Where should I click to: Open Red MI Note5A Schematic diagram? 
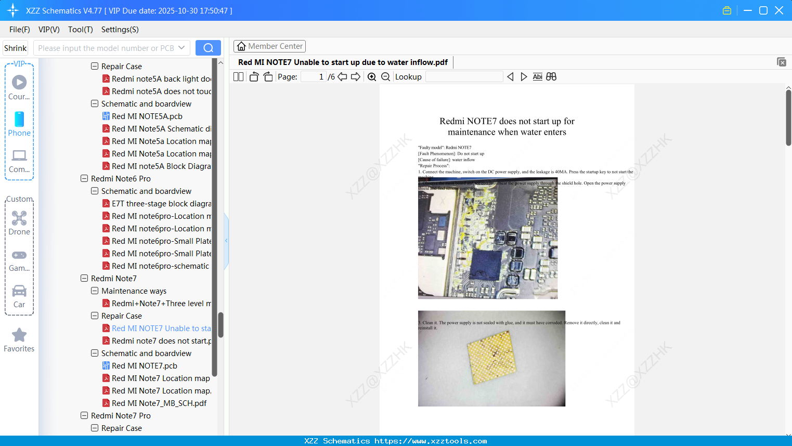pyautogui.click(x=157, y=129)
